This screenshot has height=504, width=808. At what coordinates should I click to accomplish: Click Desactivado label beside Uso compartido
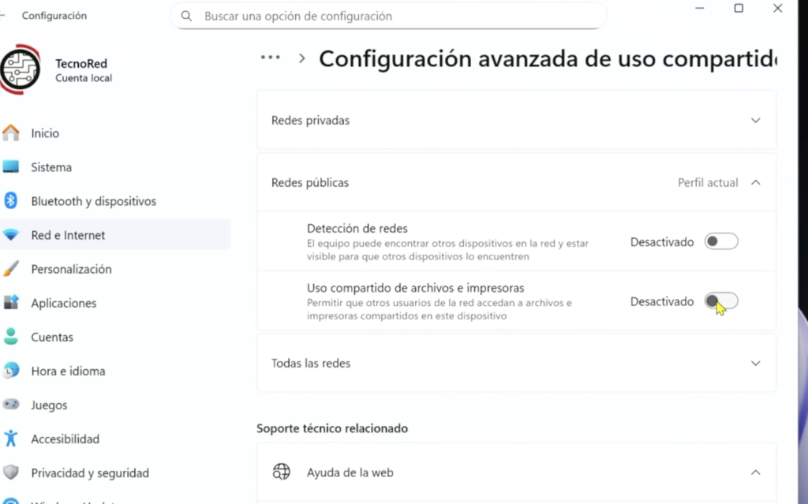(662, 301)
